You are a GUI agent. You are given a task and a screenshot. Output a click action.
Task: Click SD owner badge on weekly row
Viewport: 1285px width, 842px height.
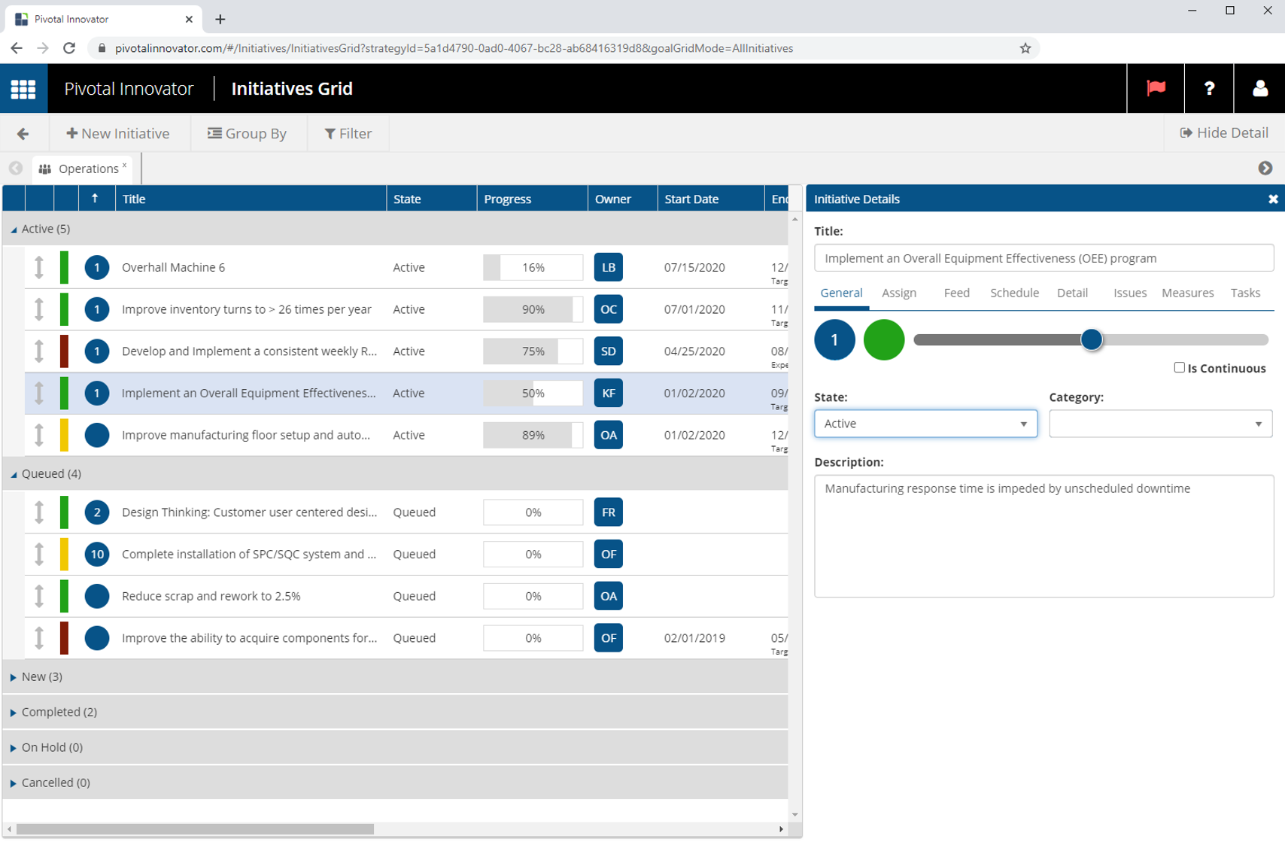click(608, 351)
